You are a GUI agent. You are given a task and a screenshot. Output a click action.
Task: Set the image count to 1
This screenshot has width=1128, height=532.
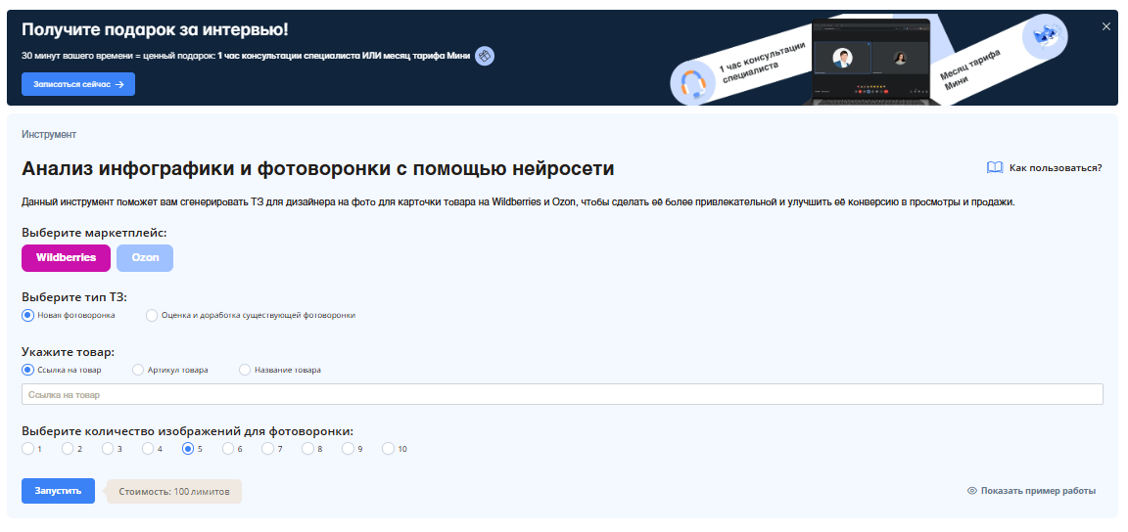[x=27, y=449]
